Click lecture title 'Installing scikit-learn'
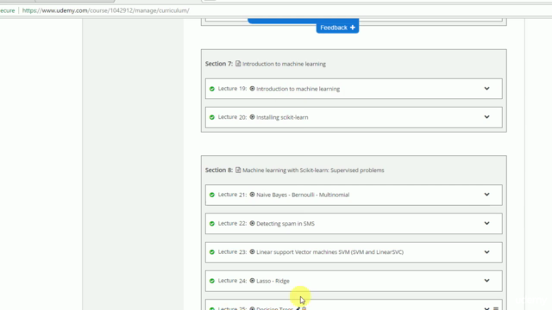 282,117
